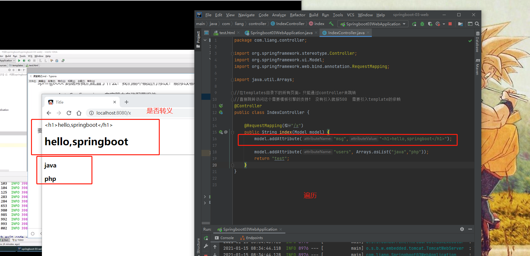The height and width of the screenshot is (256, 530).
Task: Run with coverage shield icon
Action: [x=430, y=24]
